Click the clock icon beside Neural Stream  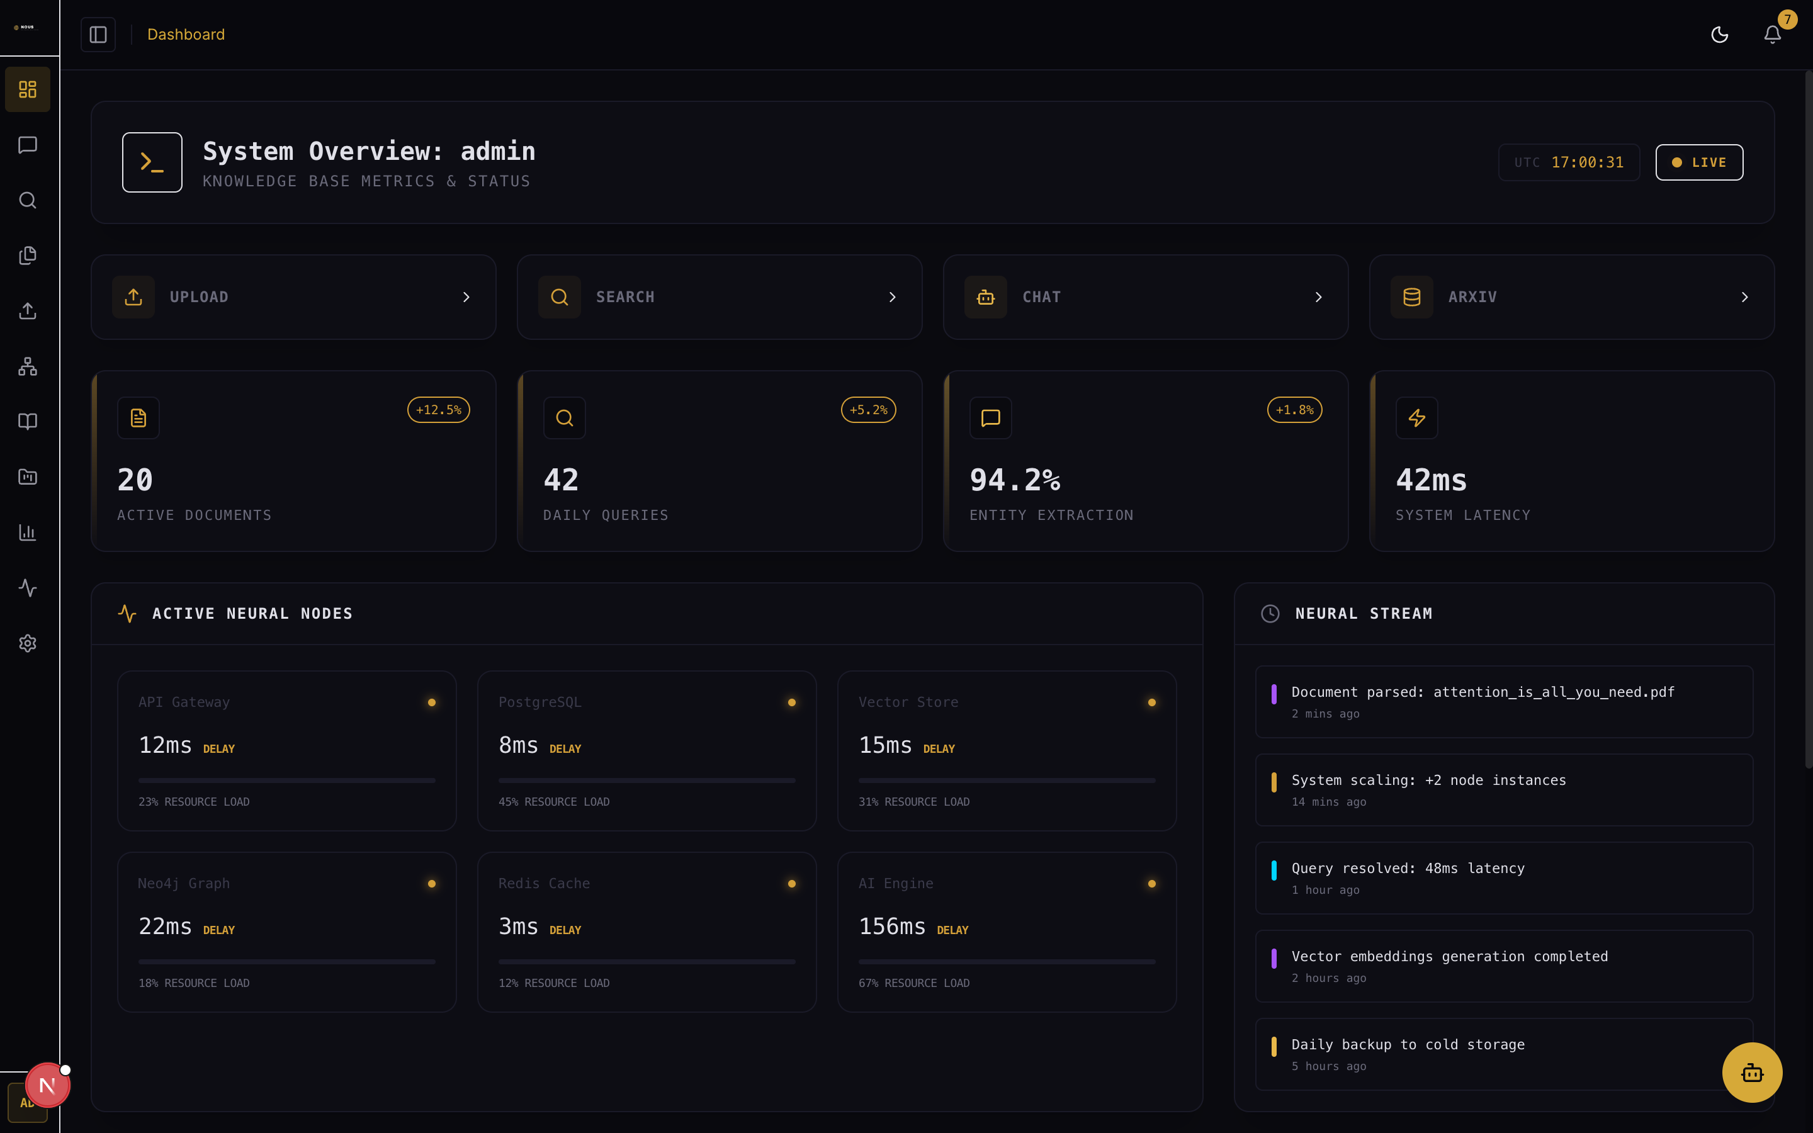click(x=1270, y=614)
